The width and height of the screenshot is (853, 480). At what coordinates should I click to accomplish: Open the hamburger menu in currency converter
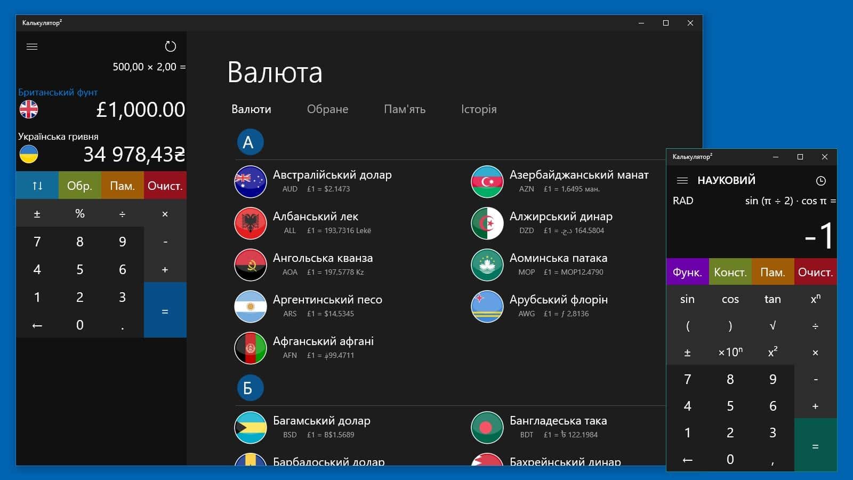(32, 46)
